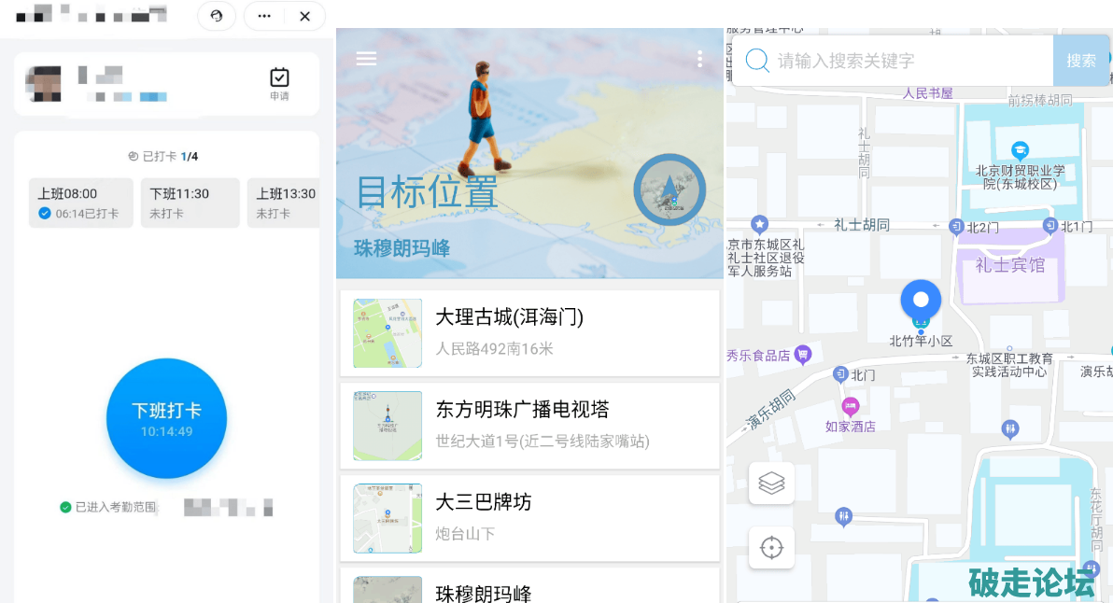
Task: Choose 大理古城(洱海门) from the location list
Action: [x=529, y=333]
